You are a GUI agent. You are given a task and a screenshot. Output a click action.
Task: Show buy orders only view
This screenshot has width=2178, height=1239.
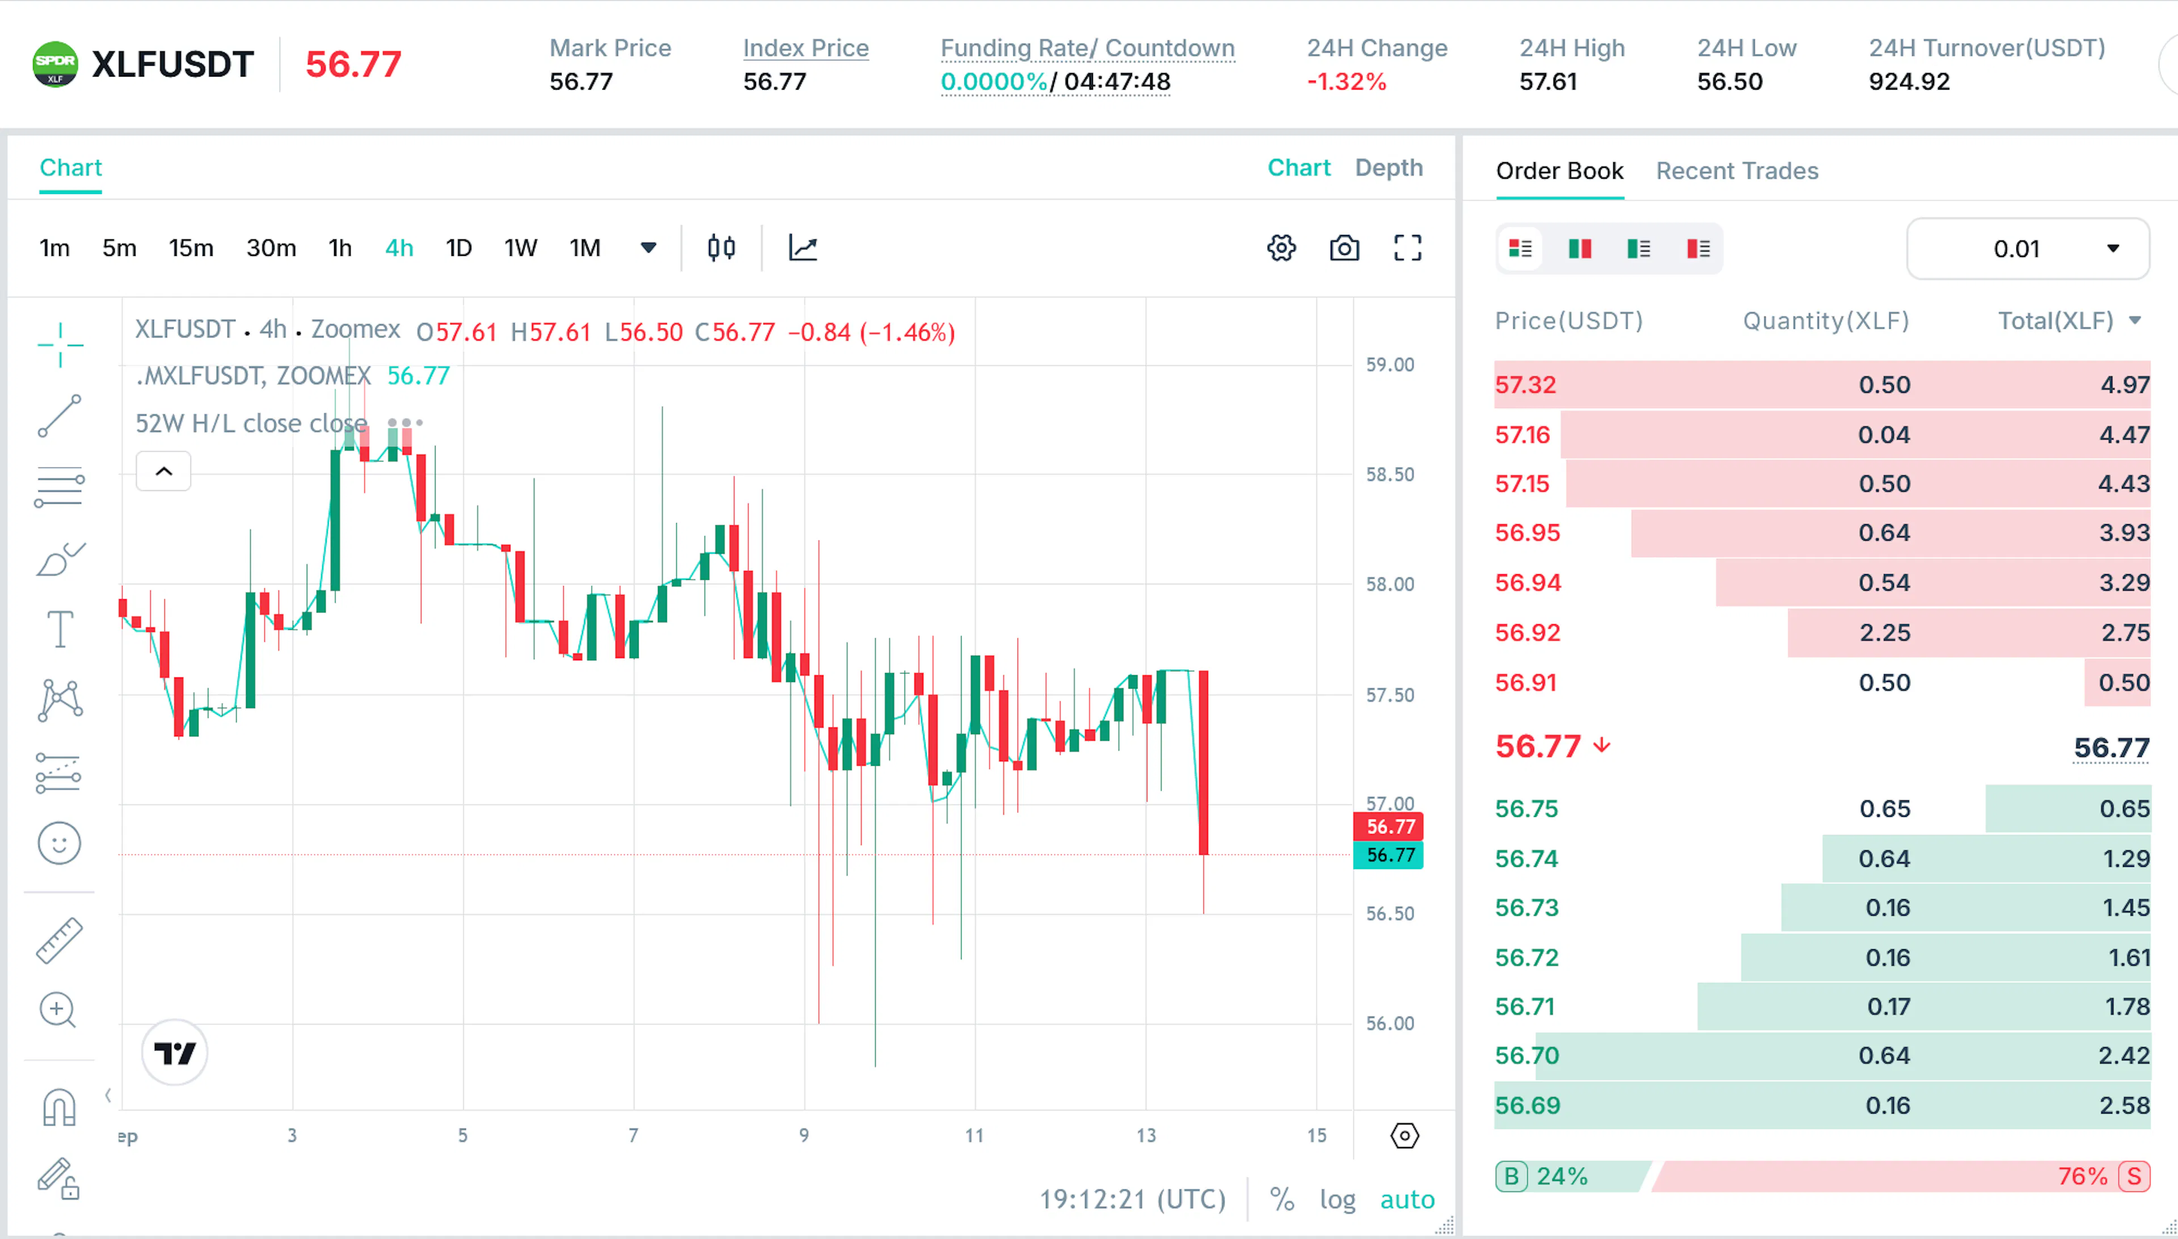click(1639, 248)
